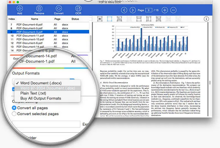Screen dimensions: 220x148
Task: Run the OCR toolbar icon
Action: tap(78, 8)
